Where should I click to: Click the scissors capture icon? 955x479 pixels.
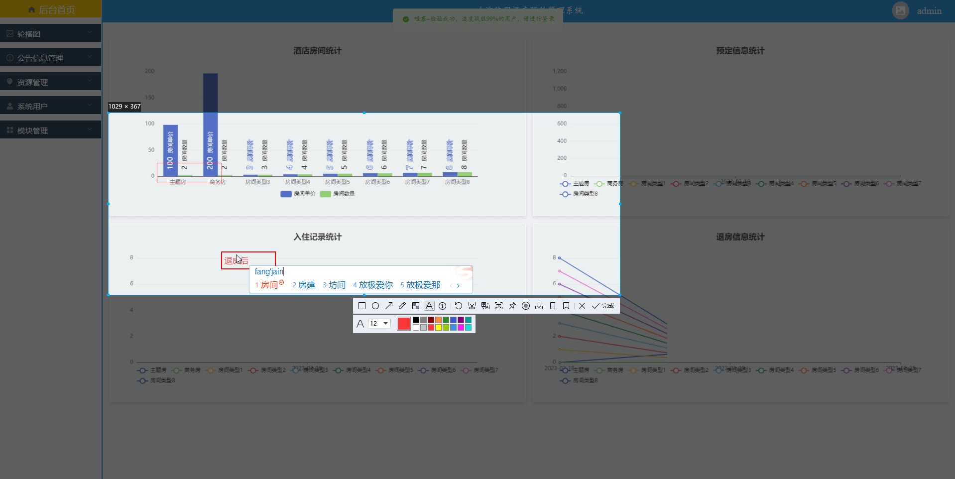pos(472,306)
